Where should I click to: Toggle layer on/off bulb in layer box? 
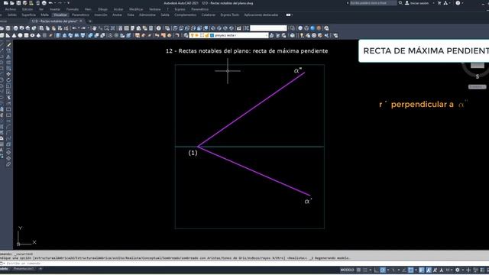point(192,36)
